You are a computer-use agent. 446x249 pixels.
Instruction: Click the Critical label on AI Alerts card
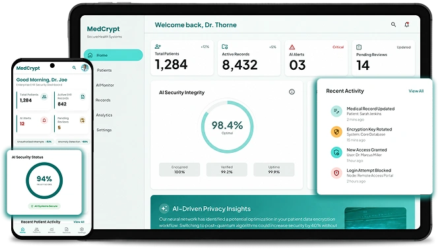click(x=338, y=47)
